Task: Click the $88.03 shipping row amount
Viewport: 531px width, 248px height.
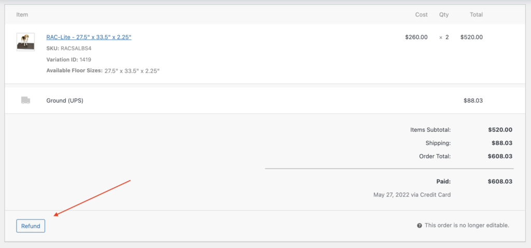Action: (x=473, y=101)
